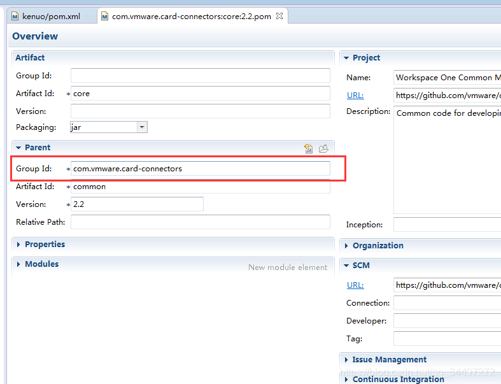Screen dimensions: 501x384
Task: Open the Project URL link
Action: point(355,96)
